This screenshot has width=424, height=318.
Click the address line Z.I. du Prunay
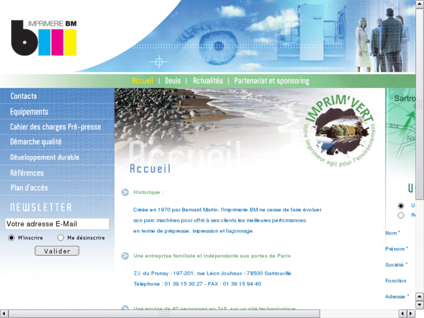[212, 273]
